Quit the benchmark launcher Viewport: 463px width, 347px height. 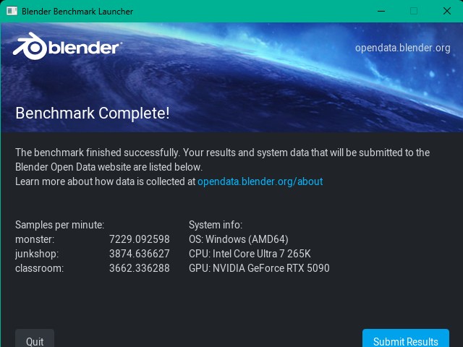(x=35, y=338)
